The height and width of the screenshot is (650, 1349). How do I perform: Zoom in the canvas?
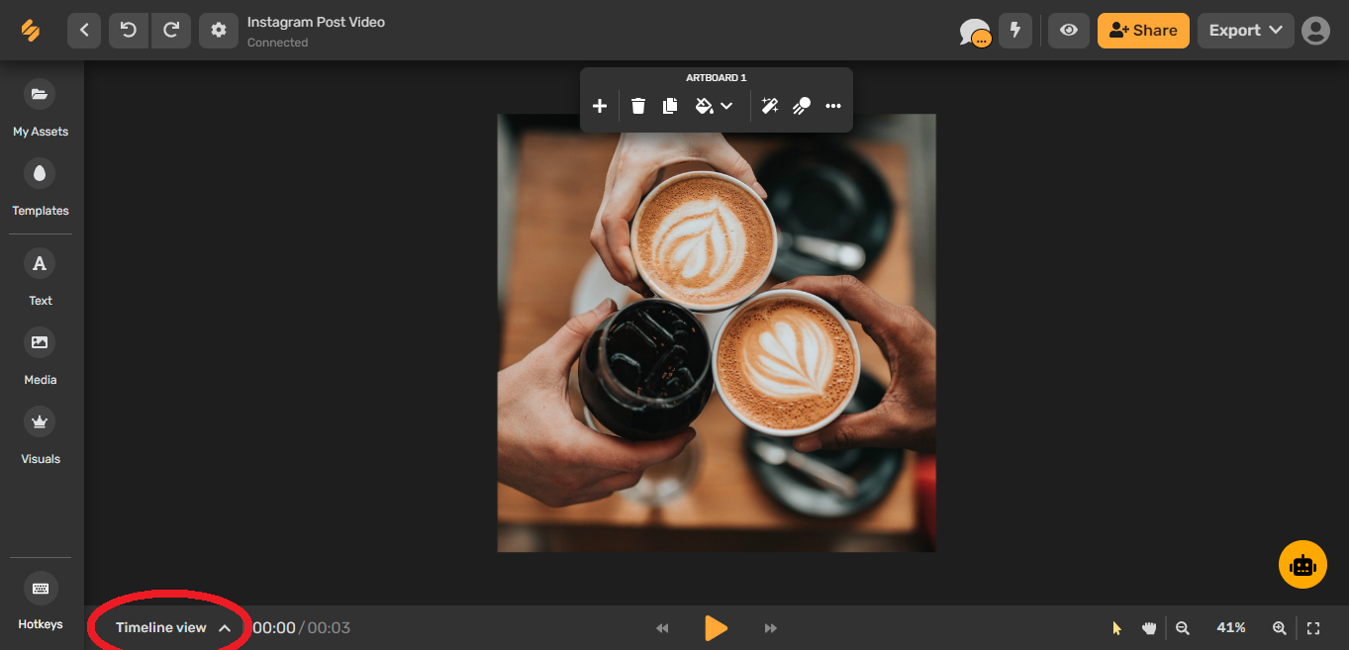pos(1280,628)
